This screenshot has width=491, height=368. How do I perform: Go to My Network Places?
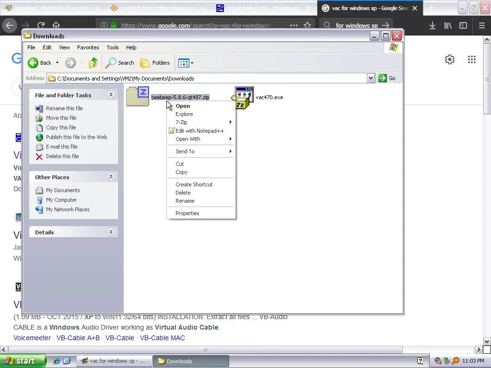63,210
